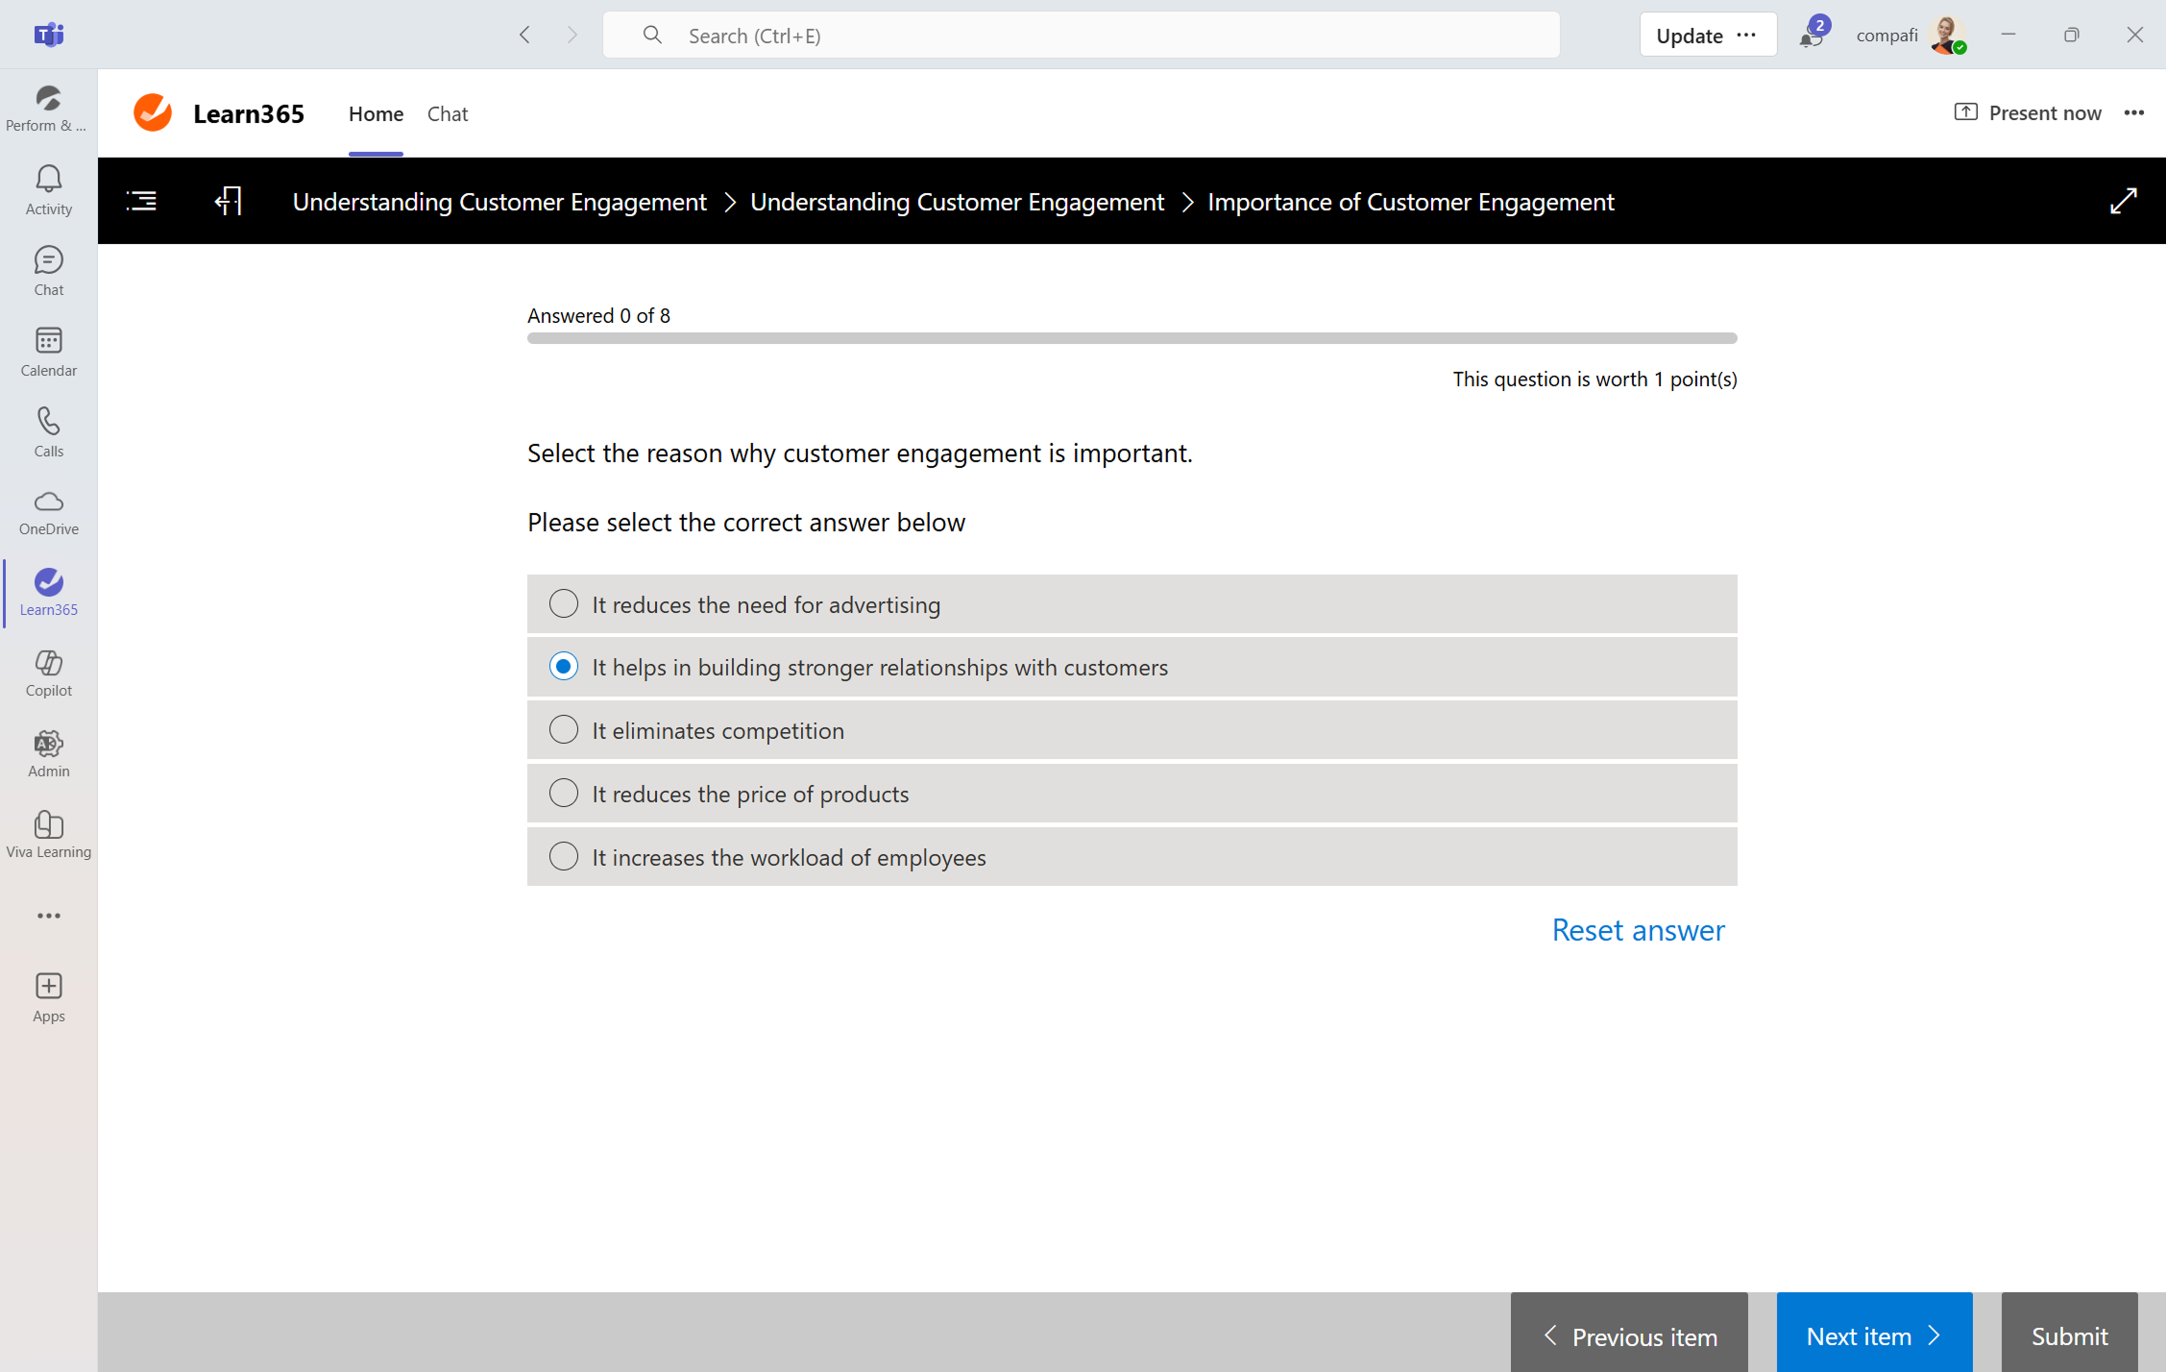
Task: Click the Microsoft Teams logo
Action: [x=48, y=35]
